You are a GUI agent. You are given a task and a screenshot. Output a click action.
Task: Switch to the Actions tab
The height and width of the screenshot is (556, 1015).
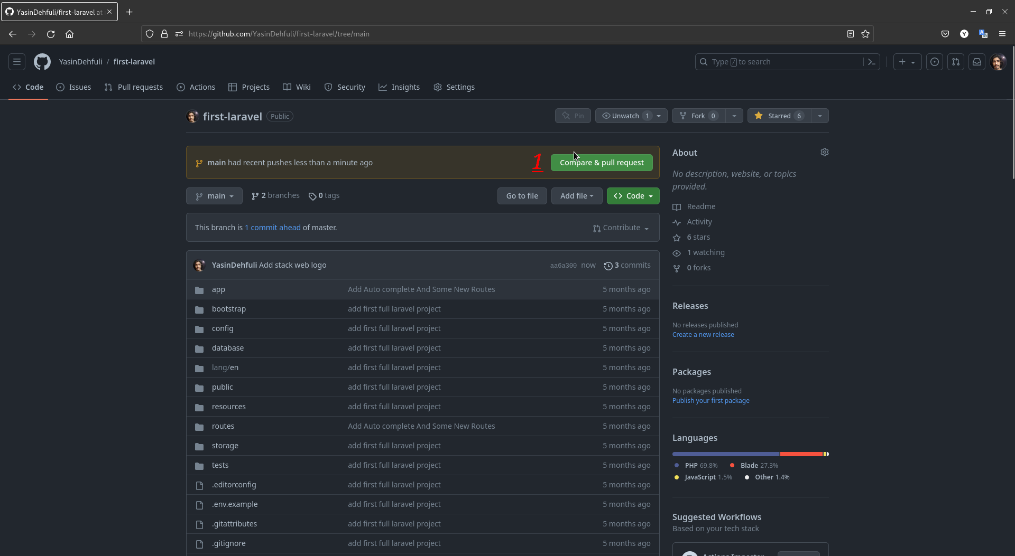[196, 87]
